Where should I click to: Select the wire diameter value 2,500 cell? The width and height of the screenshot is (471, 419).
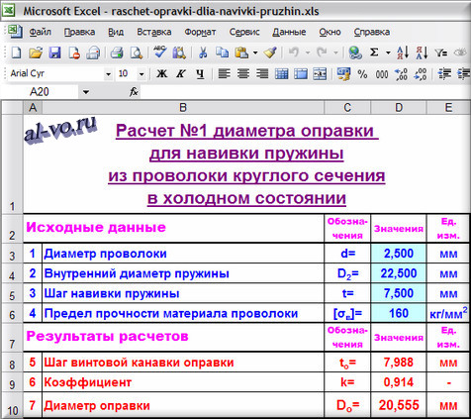pos(399,254)
